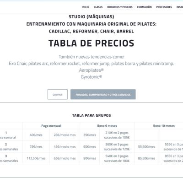
Task: Open HORARIOS Y PRECIOS in navigation
Action: (120, 7)
